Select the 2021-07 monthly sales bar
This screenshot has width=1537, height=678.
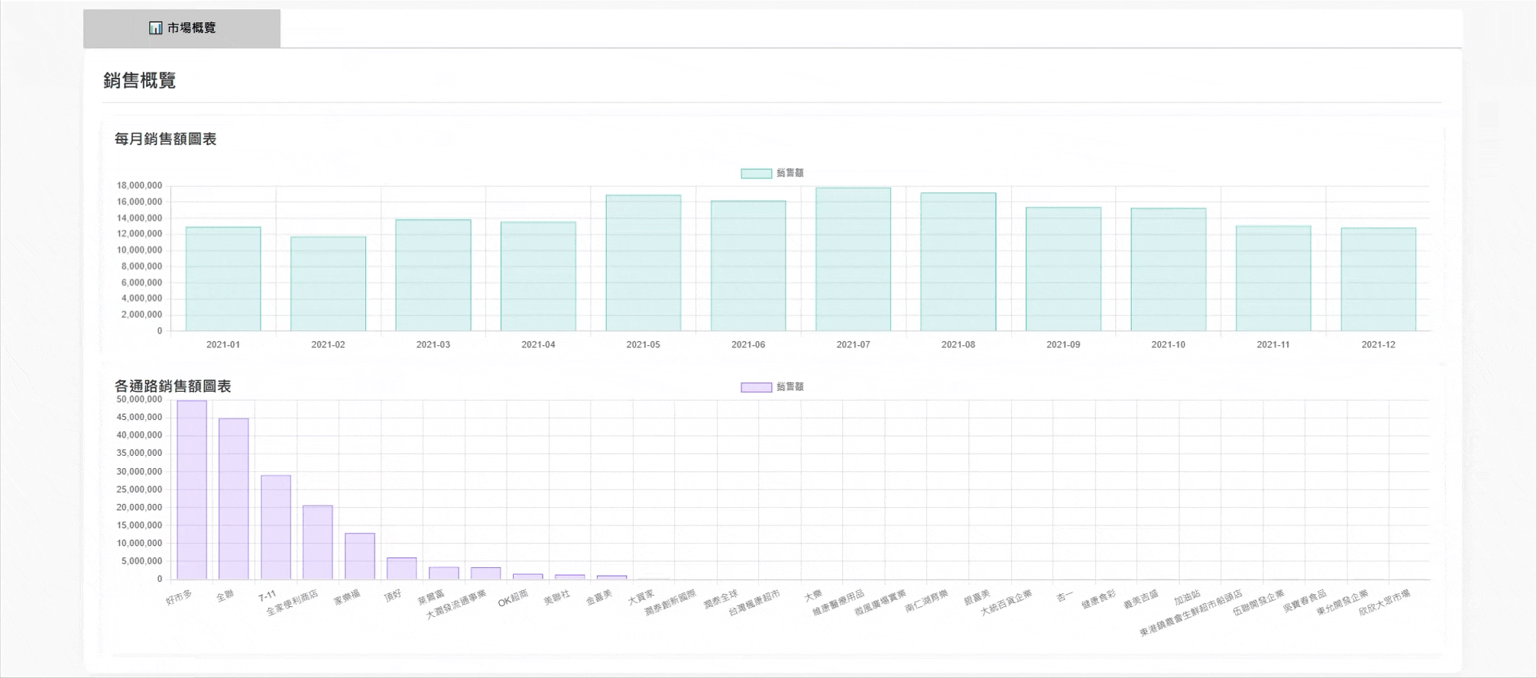click(x=853, y=260)
